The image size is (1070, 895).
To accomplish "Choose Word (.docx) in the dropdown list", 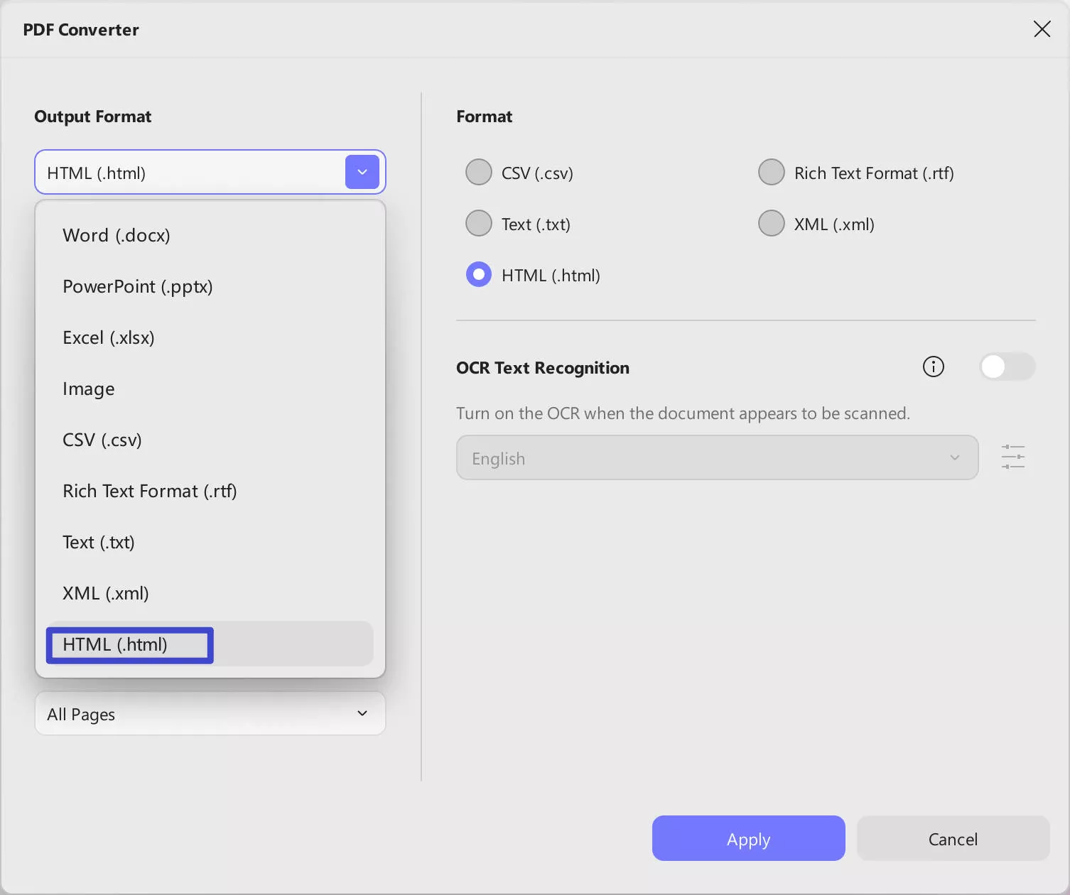I will pyautogui.click(x=117, y=235).
